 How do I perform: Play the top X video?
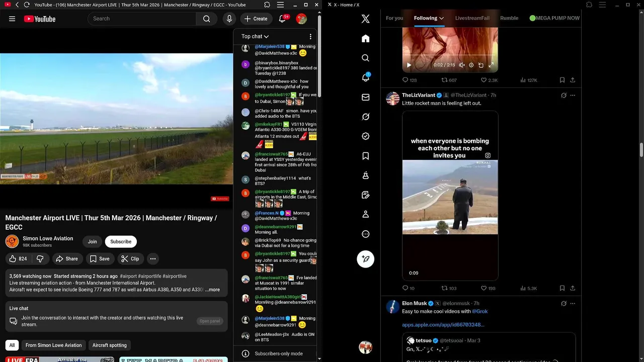tap(409, 65)
